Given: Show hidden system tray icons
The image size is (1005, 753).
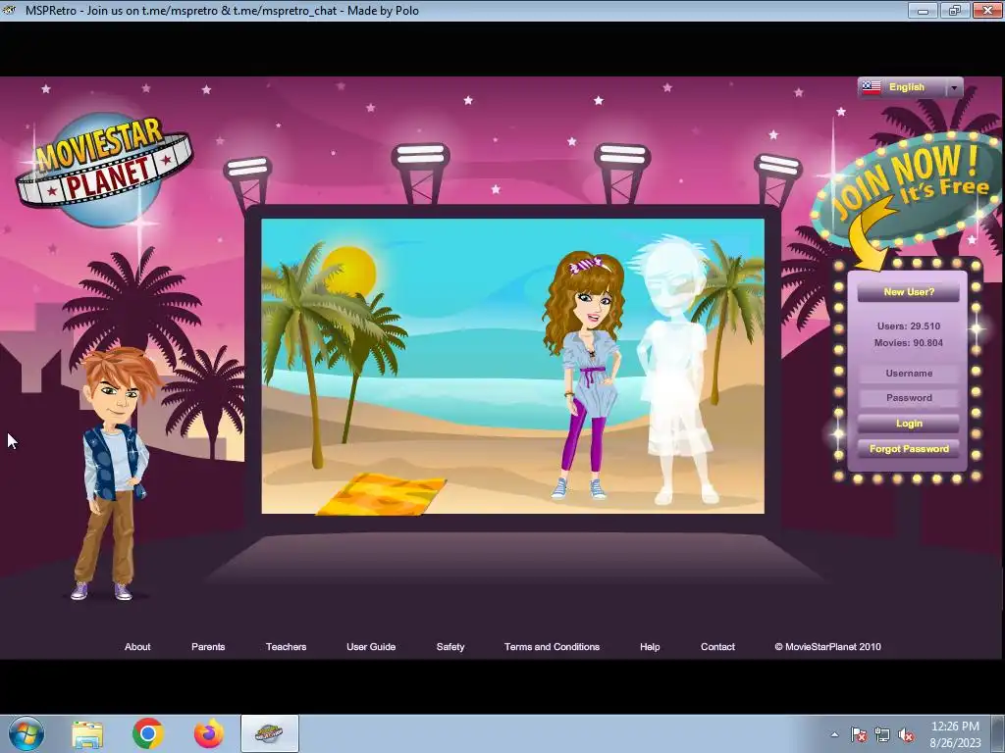Looking at the screenshot, I should [x=834, y=734].
